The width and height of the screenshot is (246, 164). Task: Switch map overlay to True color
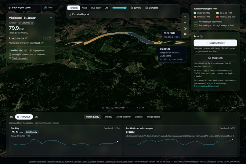coord(96,8)
